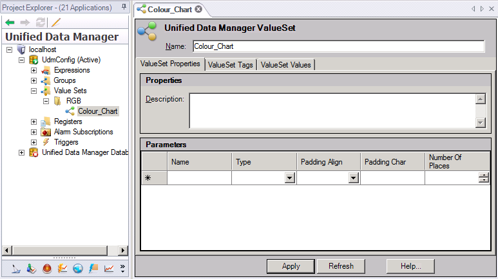Click the Apply button
This screenshot has width=498, height=279.
pos(291,266)
